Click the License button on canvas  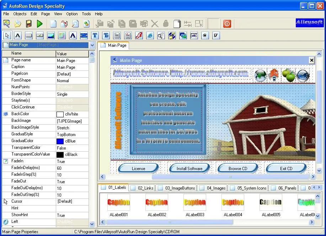(x=138, y=168)
